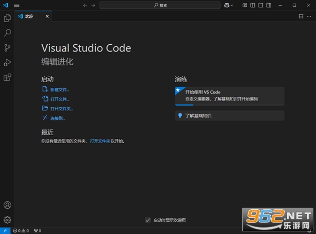The width and height of the screenshot is (316, 234).
Task: Go back with the left arrow
Action: tap(85, 5)
